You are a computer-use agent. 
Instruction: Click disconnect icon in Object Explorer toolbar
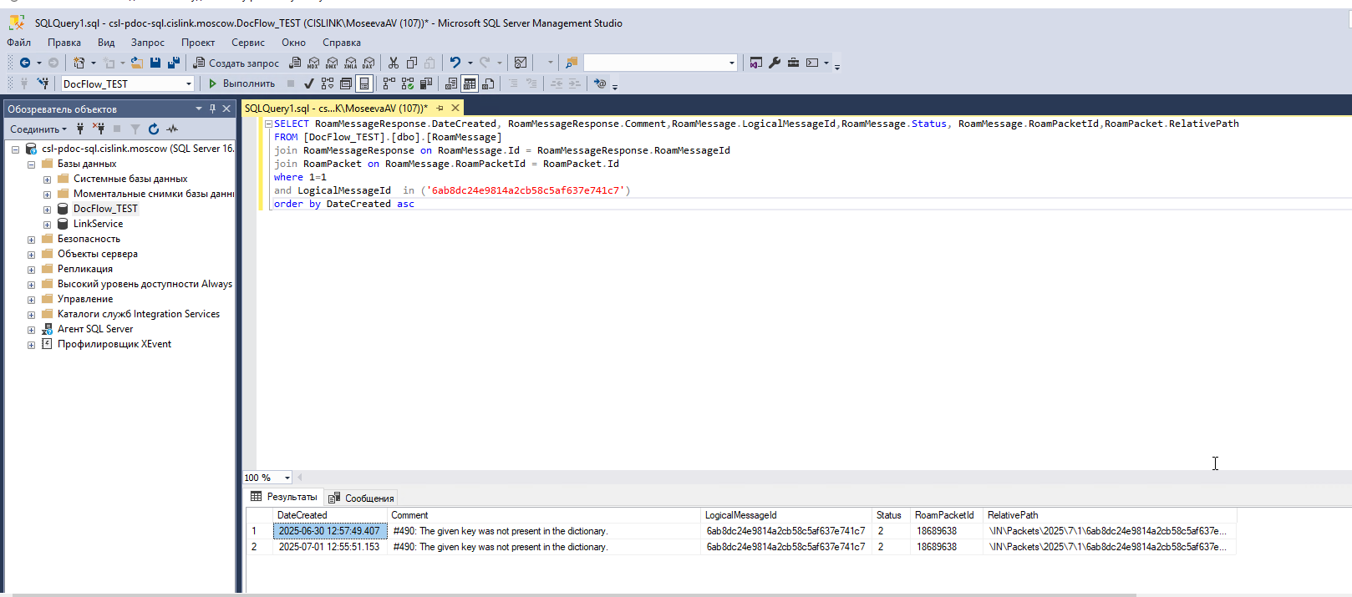99,129
